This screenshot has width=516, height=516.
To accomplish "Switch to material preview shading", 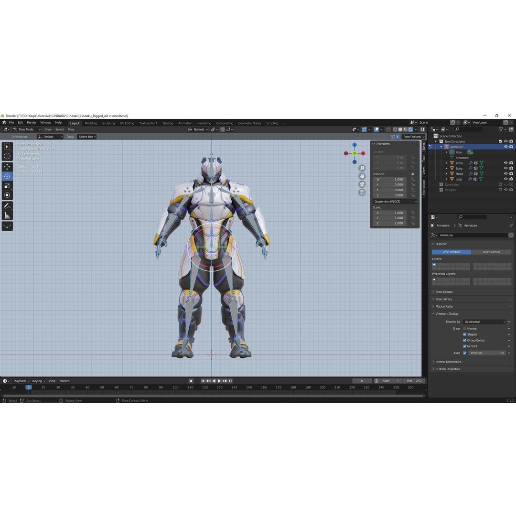I will click(x=406, y=129).
